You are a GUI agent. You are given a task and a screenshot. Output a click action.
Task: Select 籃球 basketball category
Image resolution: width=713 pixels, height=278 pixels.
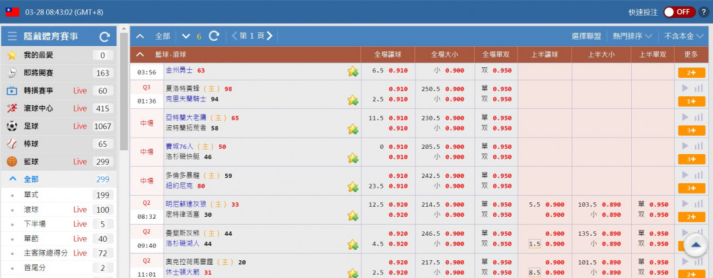[x=58, y=161]
